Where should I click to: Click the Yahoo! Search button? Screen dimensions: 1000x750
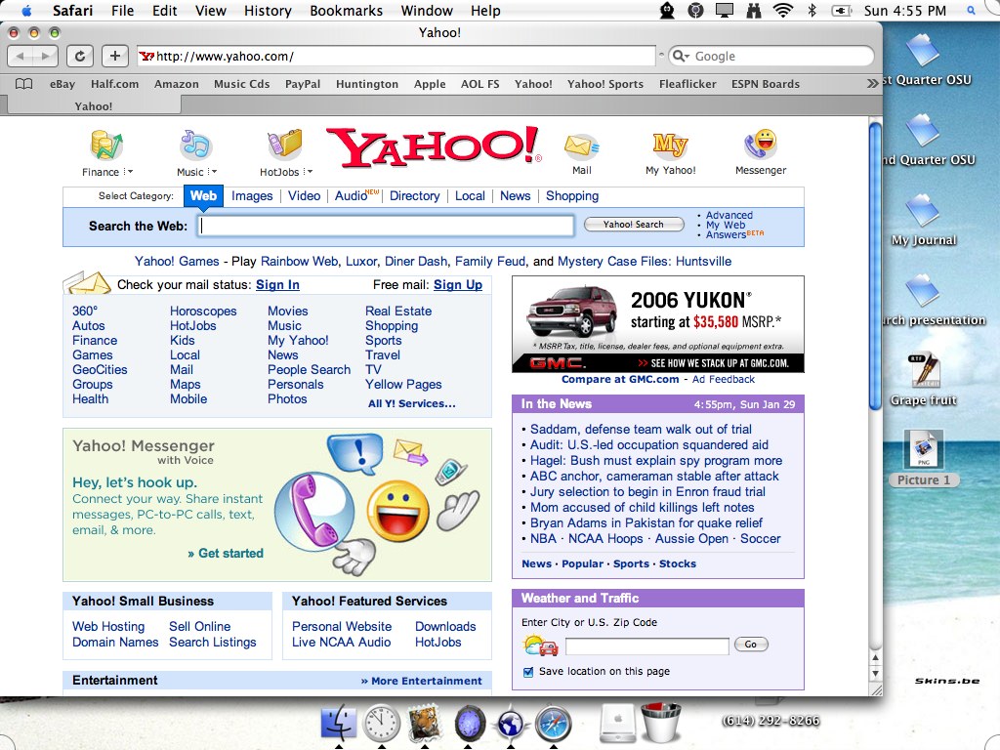634,224
